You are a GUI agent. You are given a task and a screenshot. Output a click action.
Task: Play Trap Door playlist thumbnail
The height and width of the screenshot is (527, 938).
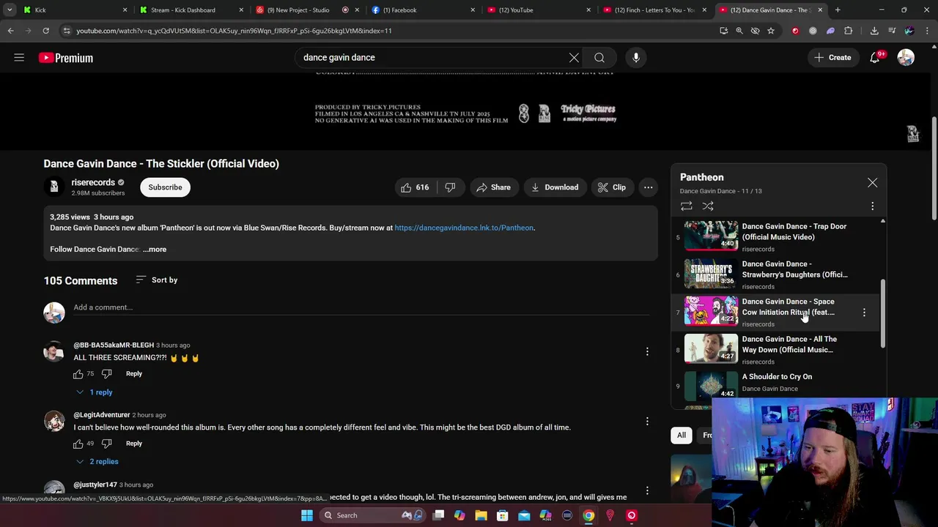click(x=711, y=236)
